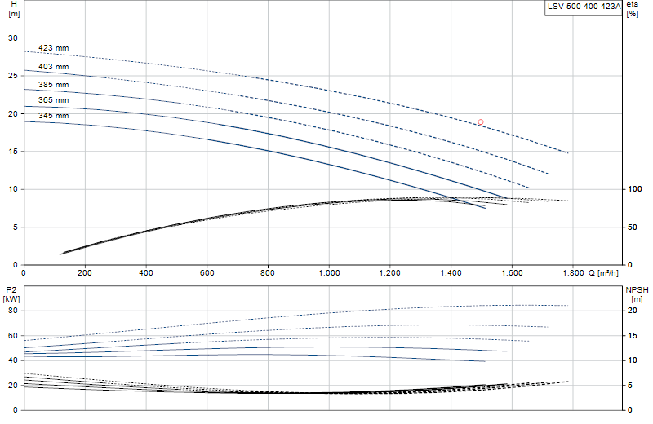Select the LSV 500-400-423A legend box
653x424 pixels.
tap(584, 7)
